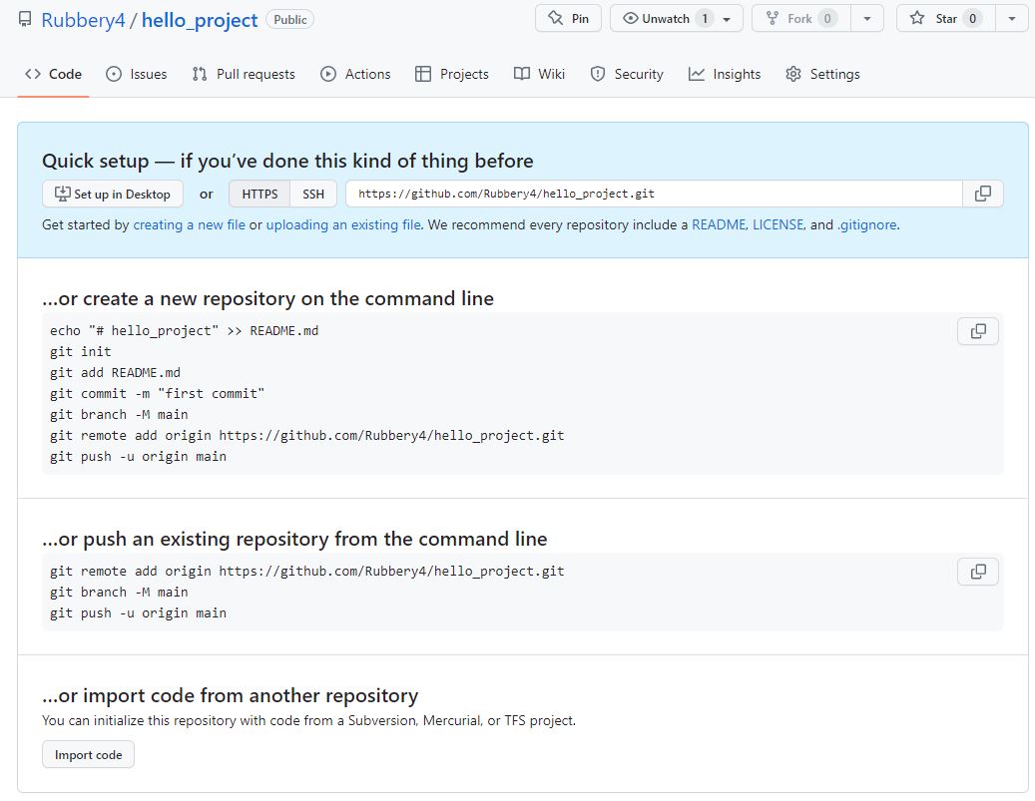This screenshot has width=1035, height=801.
Task: Follow 'uploading an existing file' link
Action: [343, 225]
